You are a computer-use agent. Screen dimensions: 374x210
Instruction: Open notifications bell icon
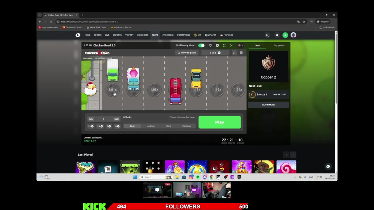click(x=277, y=35)
